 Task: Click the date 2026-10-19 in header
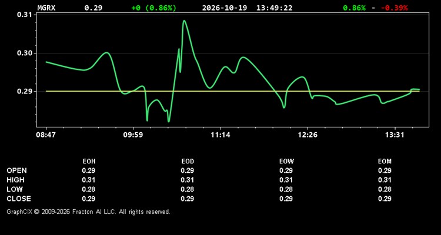(225, 8)
